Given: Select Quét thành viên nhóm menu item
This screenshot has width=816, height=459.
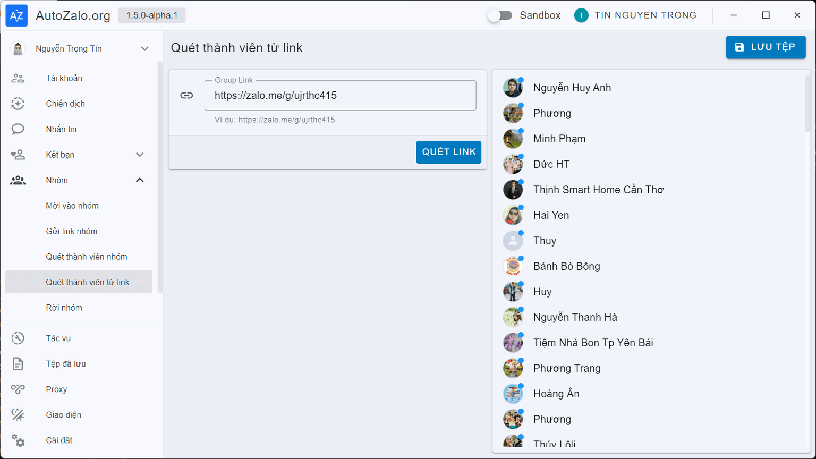Looking at the screenshot, I should 79,257.
